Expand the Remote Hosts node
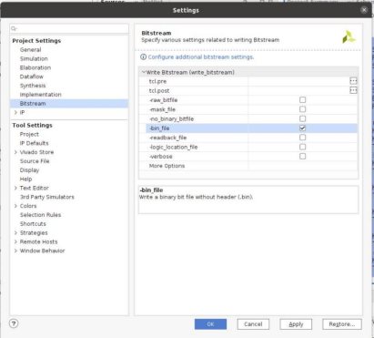This screenshot has width=374, height=338. (x=15, y=241)
